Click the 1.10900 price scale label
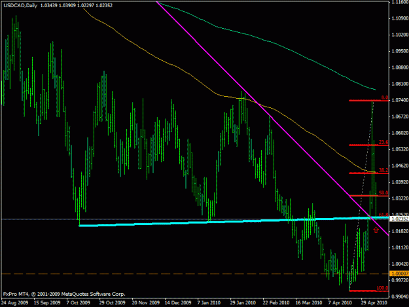 [x=400, y=18]
